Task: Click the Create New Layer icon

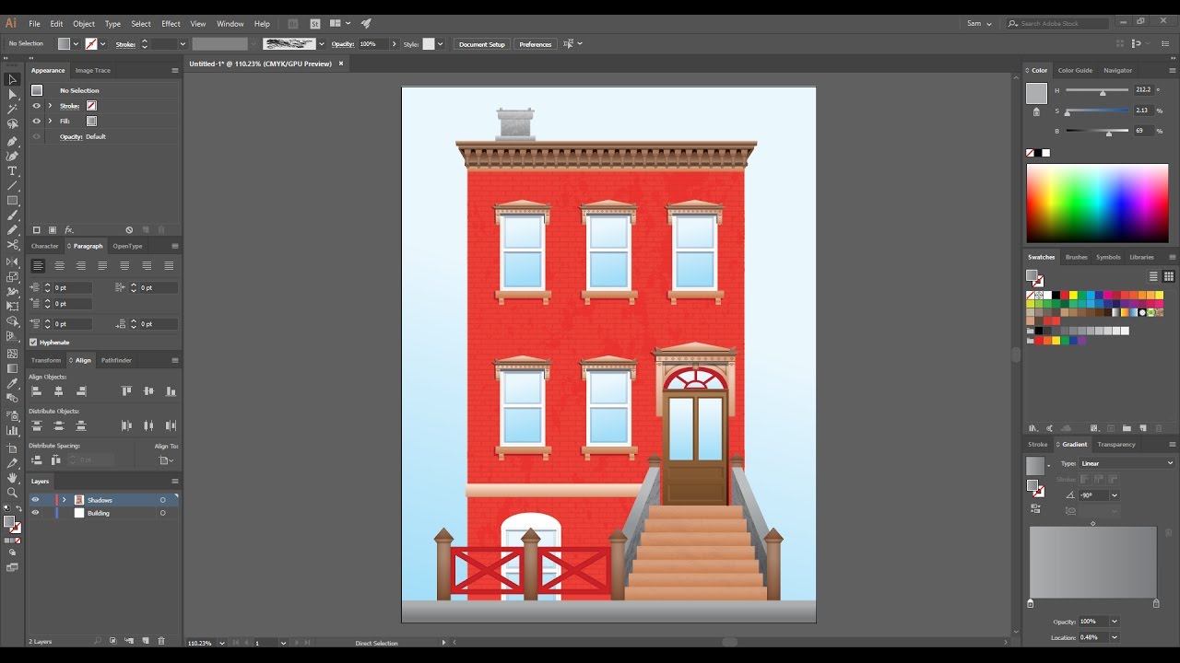Action: (145, 640)
